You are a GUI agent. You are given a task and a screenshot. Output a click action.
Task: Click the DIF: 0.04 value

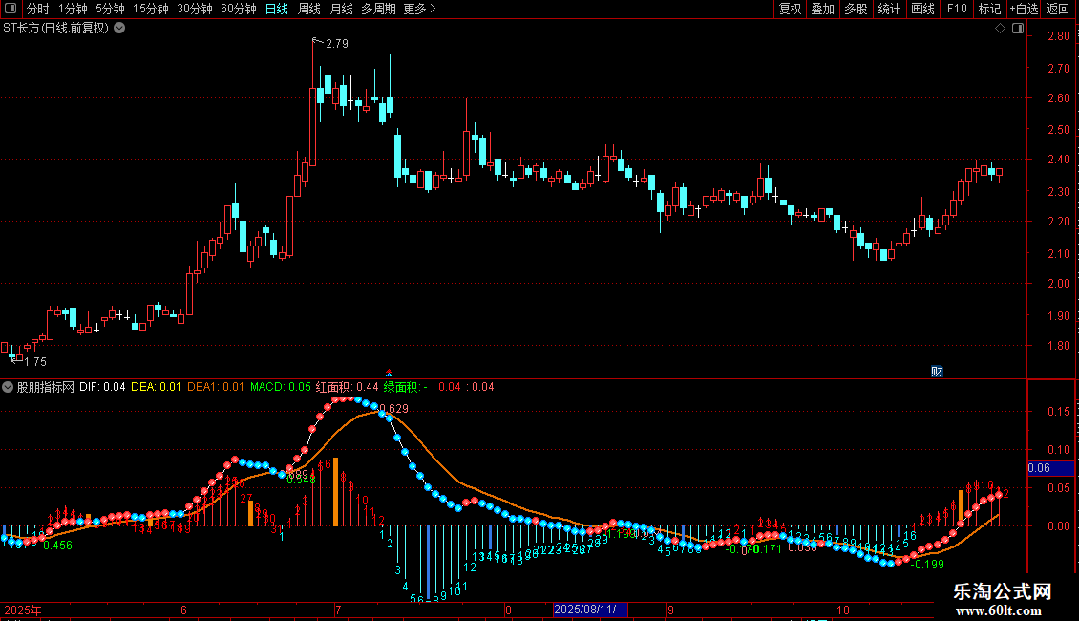coord(102,387)
